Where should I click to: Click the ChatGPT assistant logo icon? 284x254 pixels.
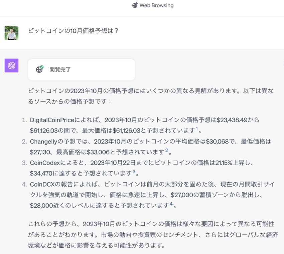tap(11, 65)
